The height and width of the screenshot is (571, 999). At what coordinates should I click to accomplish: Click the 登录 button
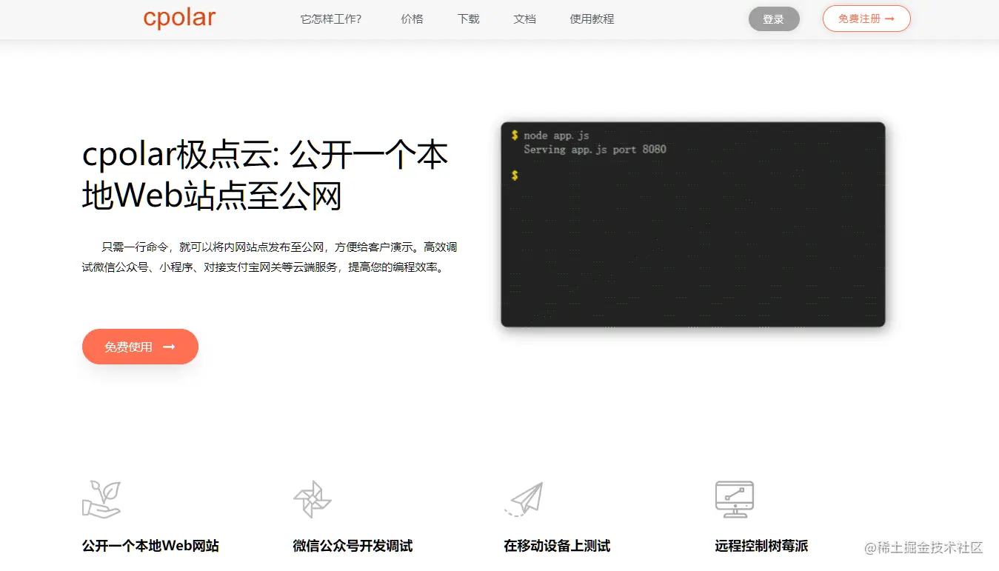click(x=774, y=19)
